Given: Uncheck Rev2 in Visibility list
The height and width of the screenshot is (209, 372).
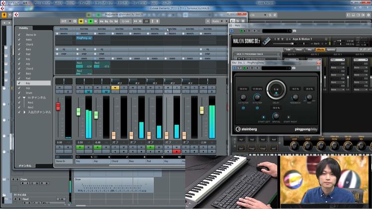Looking at the screenshot, I should [x=19, y=107].
